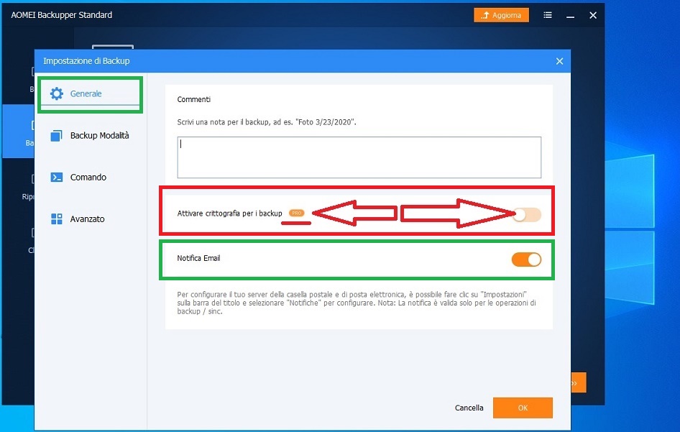The width and height of the screenshot is (680, 432).
Task: Switch to Avanzato tab
Action: coord(90,219)
